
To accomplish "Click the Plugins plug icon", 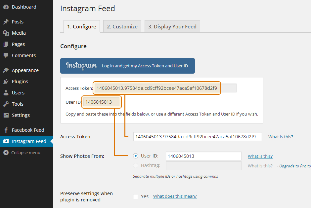I will click(6, 82).
